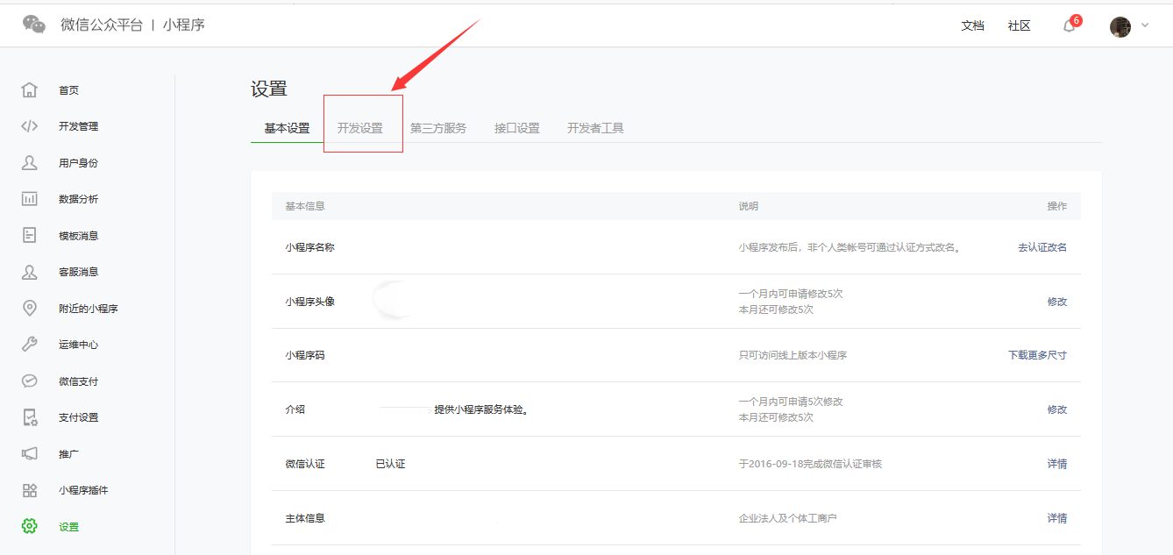The image size is (1173, 555).
Task: Switch to the 开发设置 tab
Action: [360, 128]
